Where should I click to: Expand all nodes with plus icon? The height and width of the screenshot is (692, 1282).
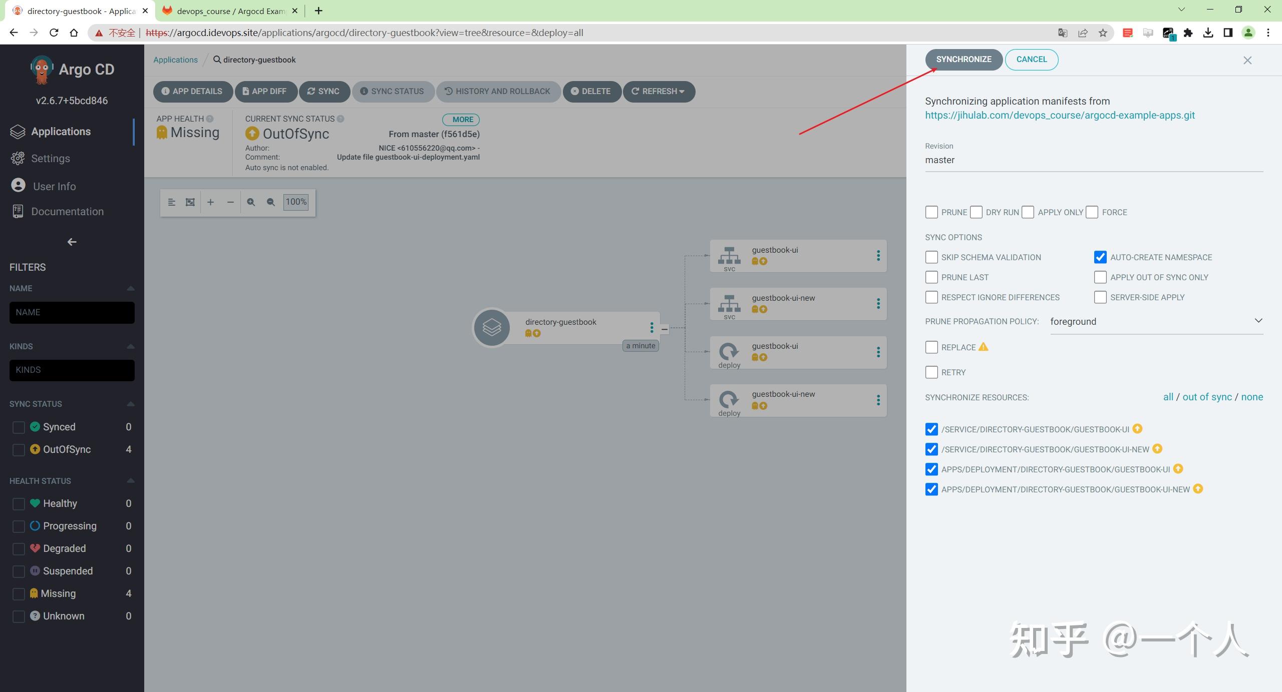pos(211,202)
